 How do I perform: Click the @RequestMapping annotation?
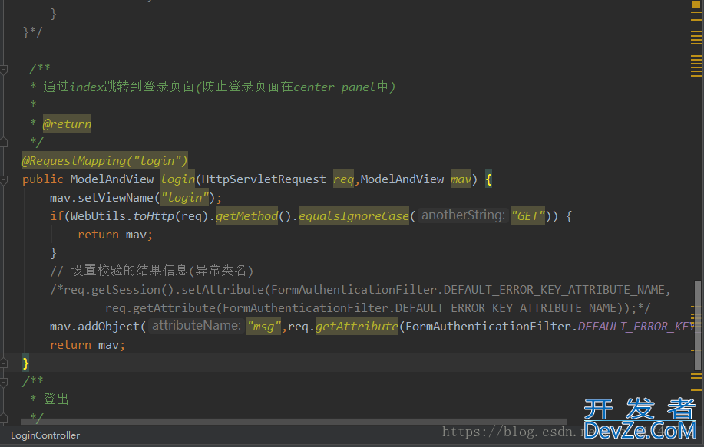pos(104,161)
